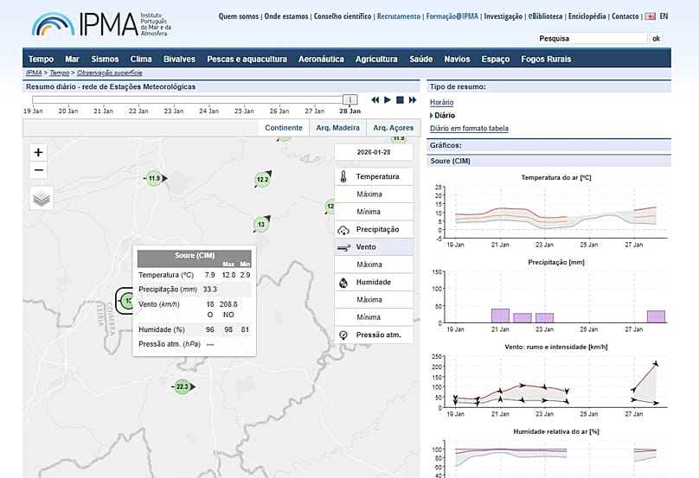This screenshot has width=699, height=478.
Task: Open Diário em formato tabela link
Action: [469, 128]
